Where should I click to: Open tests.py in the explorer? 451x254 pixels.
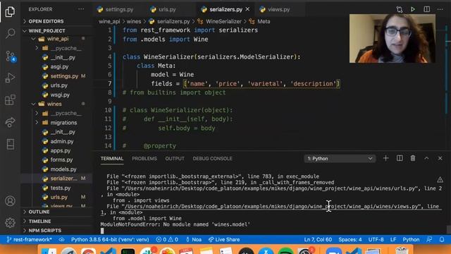point(61,188)
